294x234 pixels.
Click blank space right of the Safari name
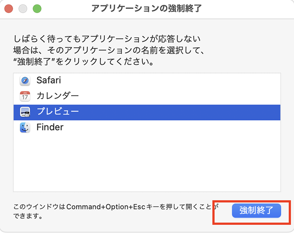pyautogui.click(x=176, y=81)
